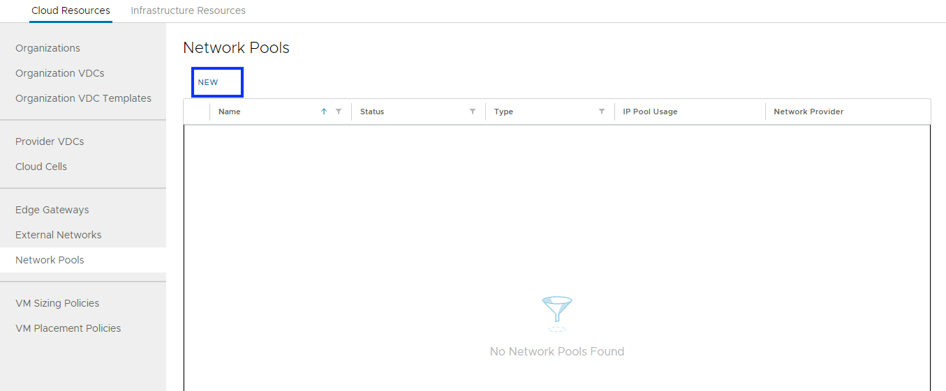Screen dimensions: 946x391
Task: Click the Status column header label
Action: click(372, 112)
